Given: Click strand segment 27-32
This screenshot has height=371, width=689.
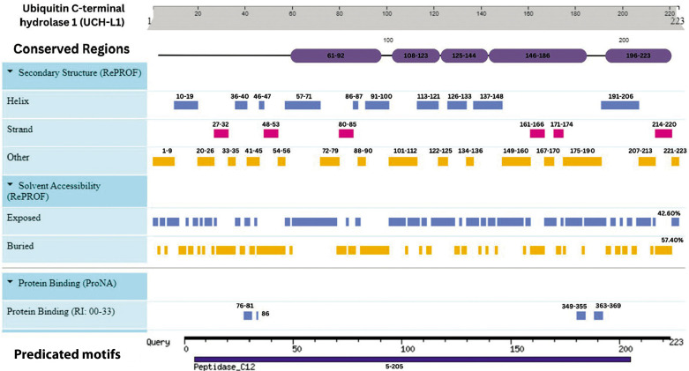Looking at the screenshot, I should click(x=221, y=133).
